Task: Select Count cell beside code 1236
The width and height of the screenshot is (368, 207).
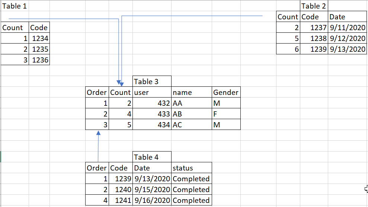Action: click(15, 60)
